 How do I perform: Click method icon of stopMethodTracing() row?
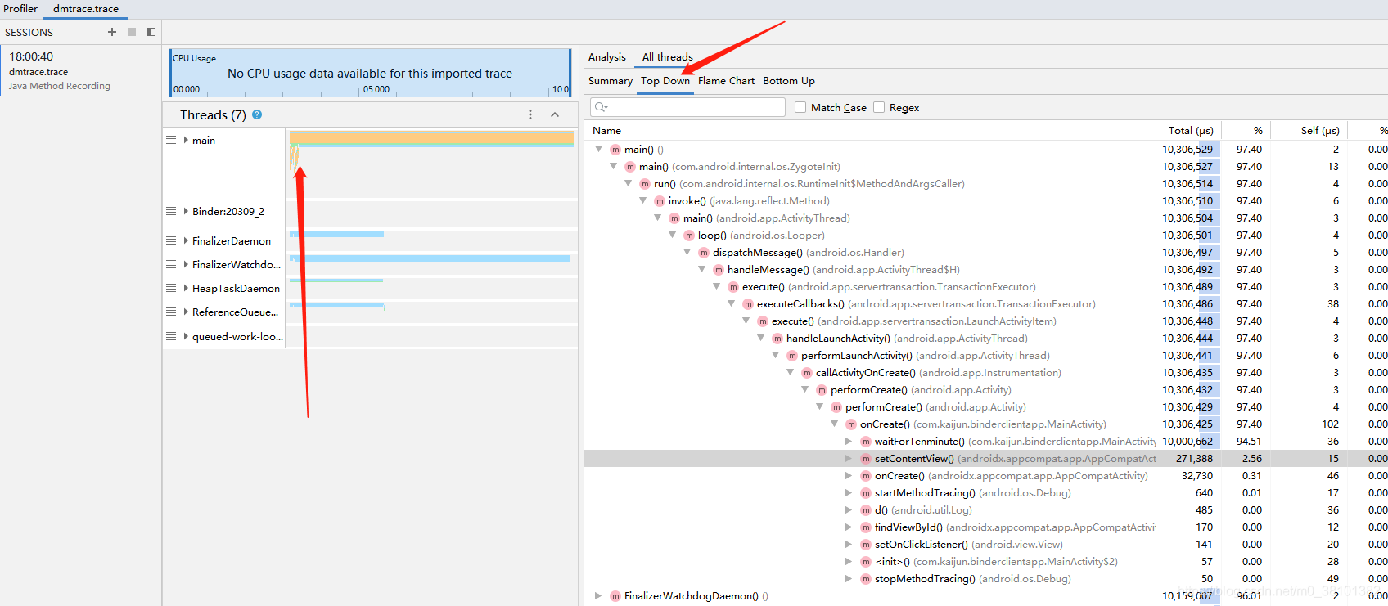tap(866, 578)
